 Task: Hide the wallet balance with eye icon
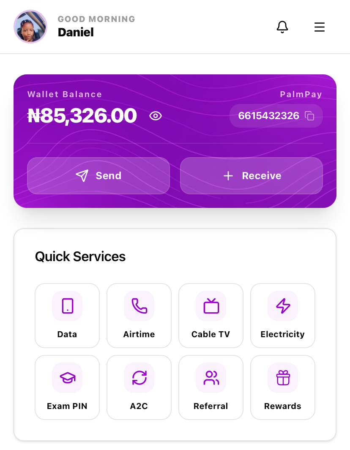click(156, 116)
